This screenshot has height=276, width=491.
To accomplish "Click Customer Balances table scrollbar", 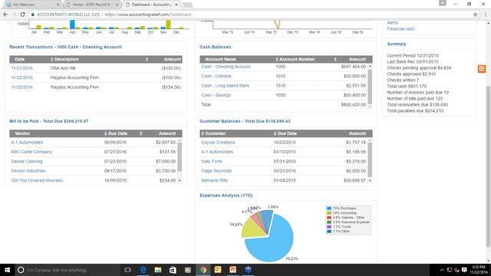I will (370, 160).
